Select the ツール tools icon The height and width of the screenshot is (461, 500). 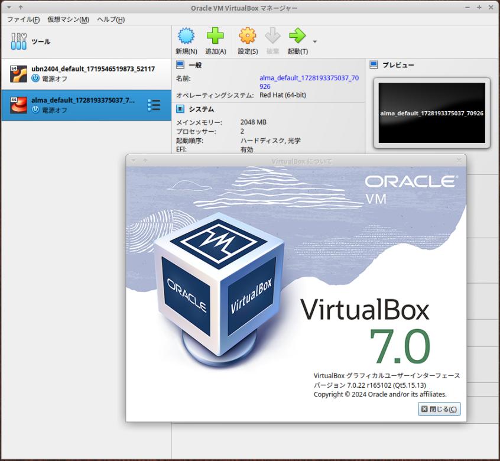pos(19,41)
